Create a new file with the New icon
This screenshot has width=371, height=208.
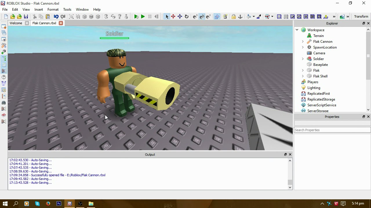click(6, 17)
